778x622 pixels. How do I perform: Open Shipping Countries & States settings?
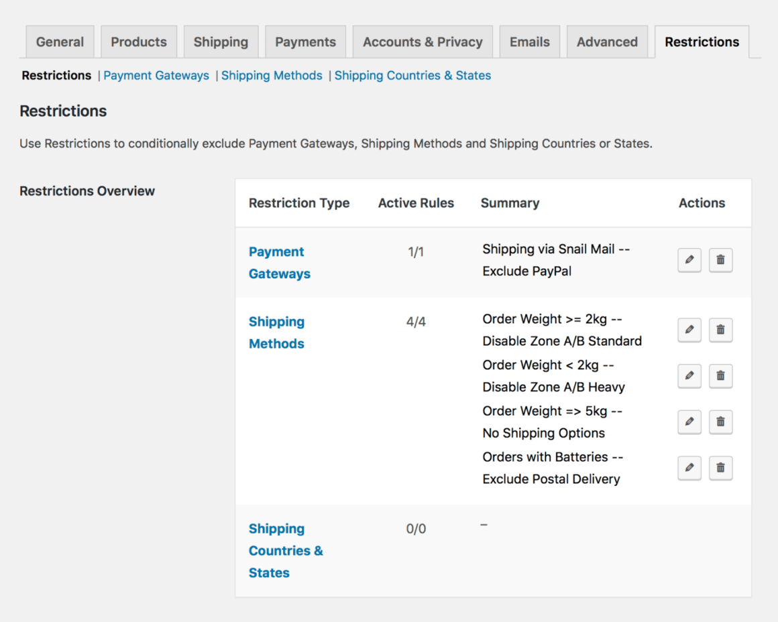tap(412, 75)
